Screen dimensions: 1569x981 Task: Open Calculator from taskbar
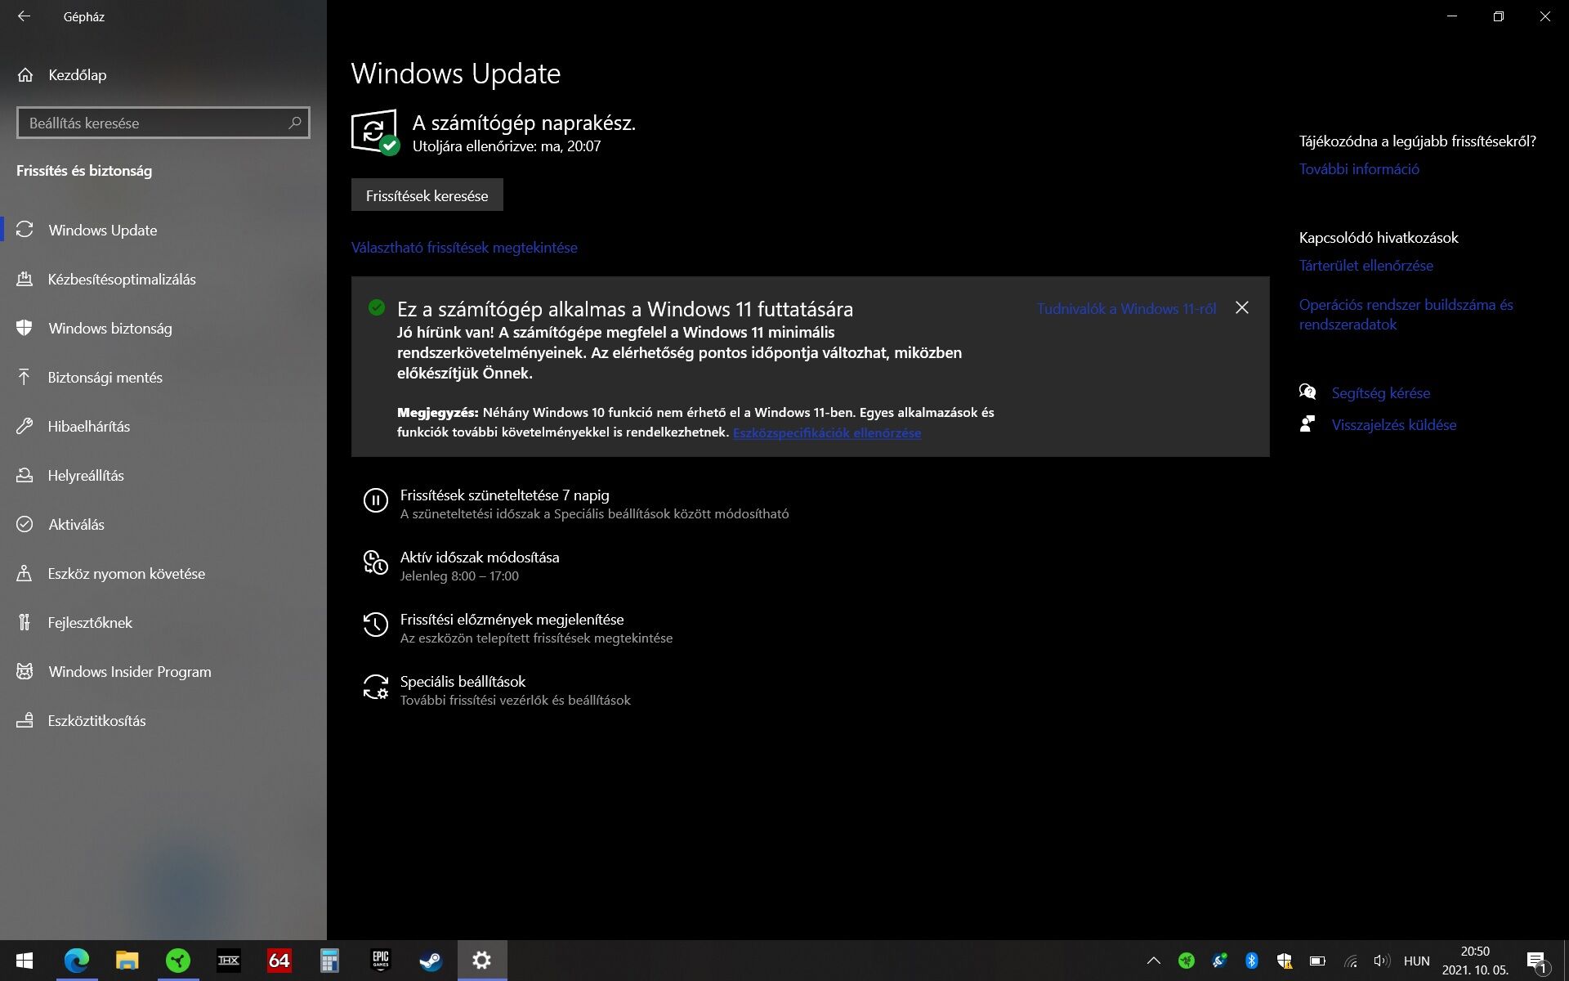click(x=329, y=961)
